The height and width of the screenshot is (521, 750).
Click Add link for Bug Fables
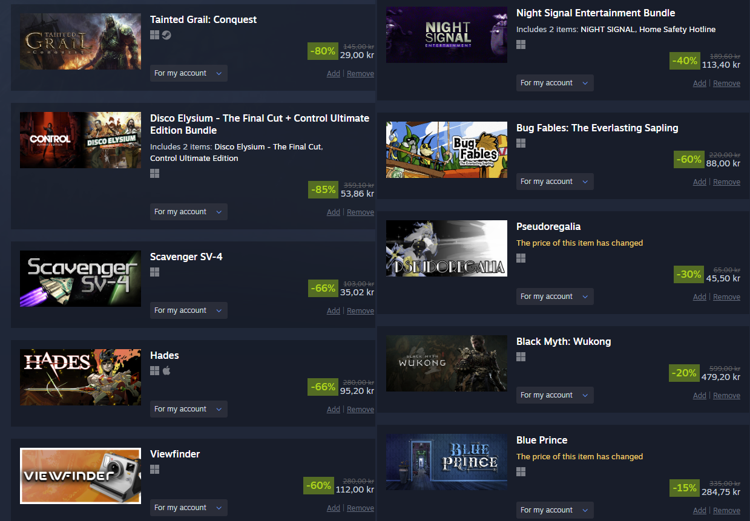click(x=700, y=182)
